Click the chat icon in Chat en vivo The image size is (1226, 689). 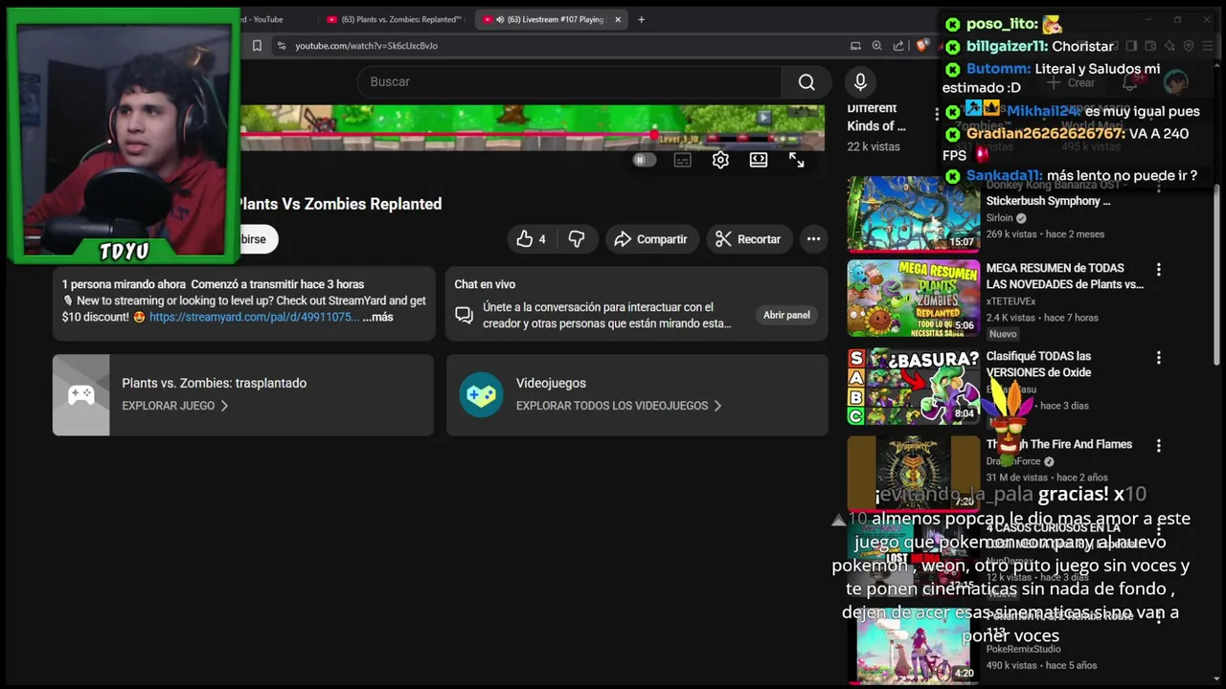[x=464, y=315]
